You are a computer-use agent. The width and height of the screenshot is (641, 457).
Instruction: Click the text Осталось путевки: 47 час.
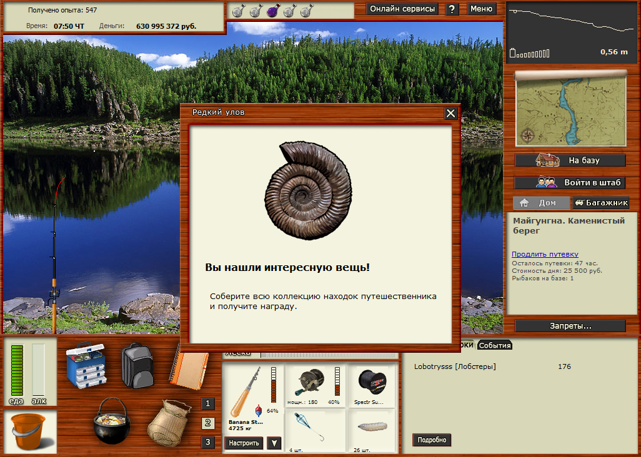[x=555, y=263]
